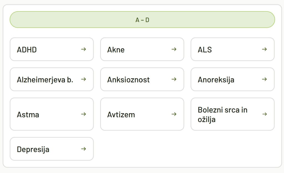284x173 pixels.
Task: Click the arrow icon next to Anoreksija
Action: pos(264,79)
